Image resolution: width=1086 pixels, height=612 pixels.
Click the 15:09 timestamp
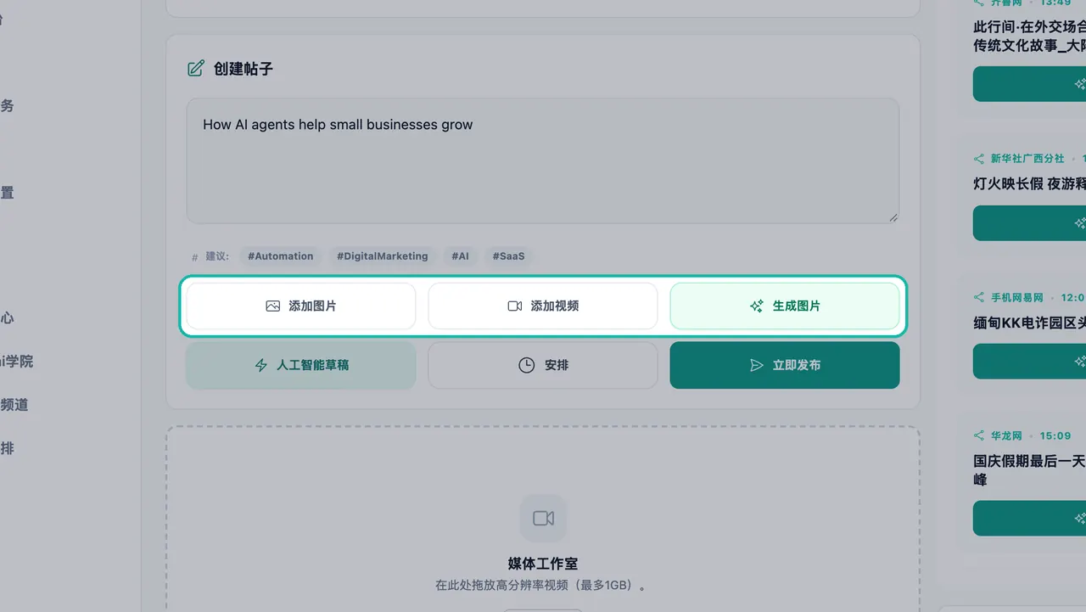1055,435
